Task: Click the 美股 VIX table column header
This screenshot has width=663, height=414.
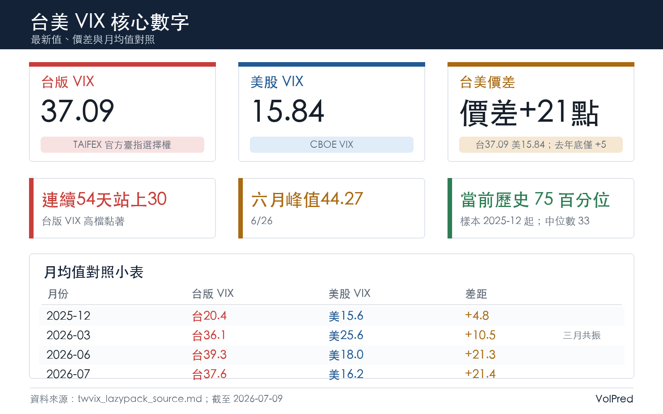Action: point(350,294)
